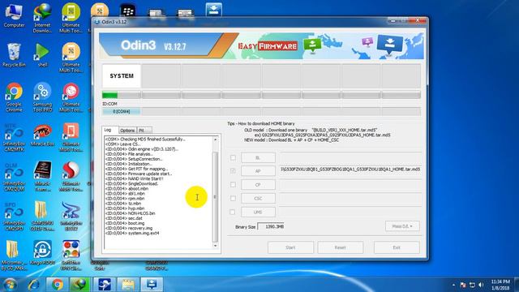The image size is (519, 292).
Task: Select log line 'NON-HLOS.bin'
Action: (130, 213)
